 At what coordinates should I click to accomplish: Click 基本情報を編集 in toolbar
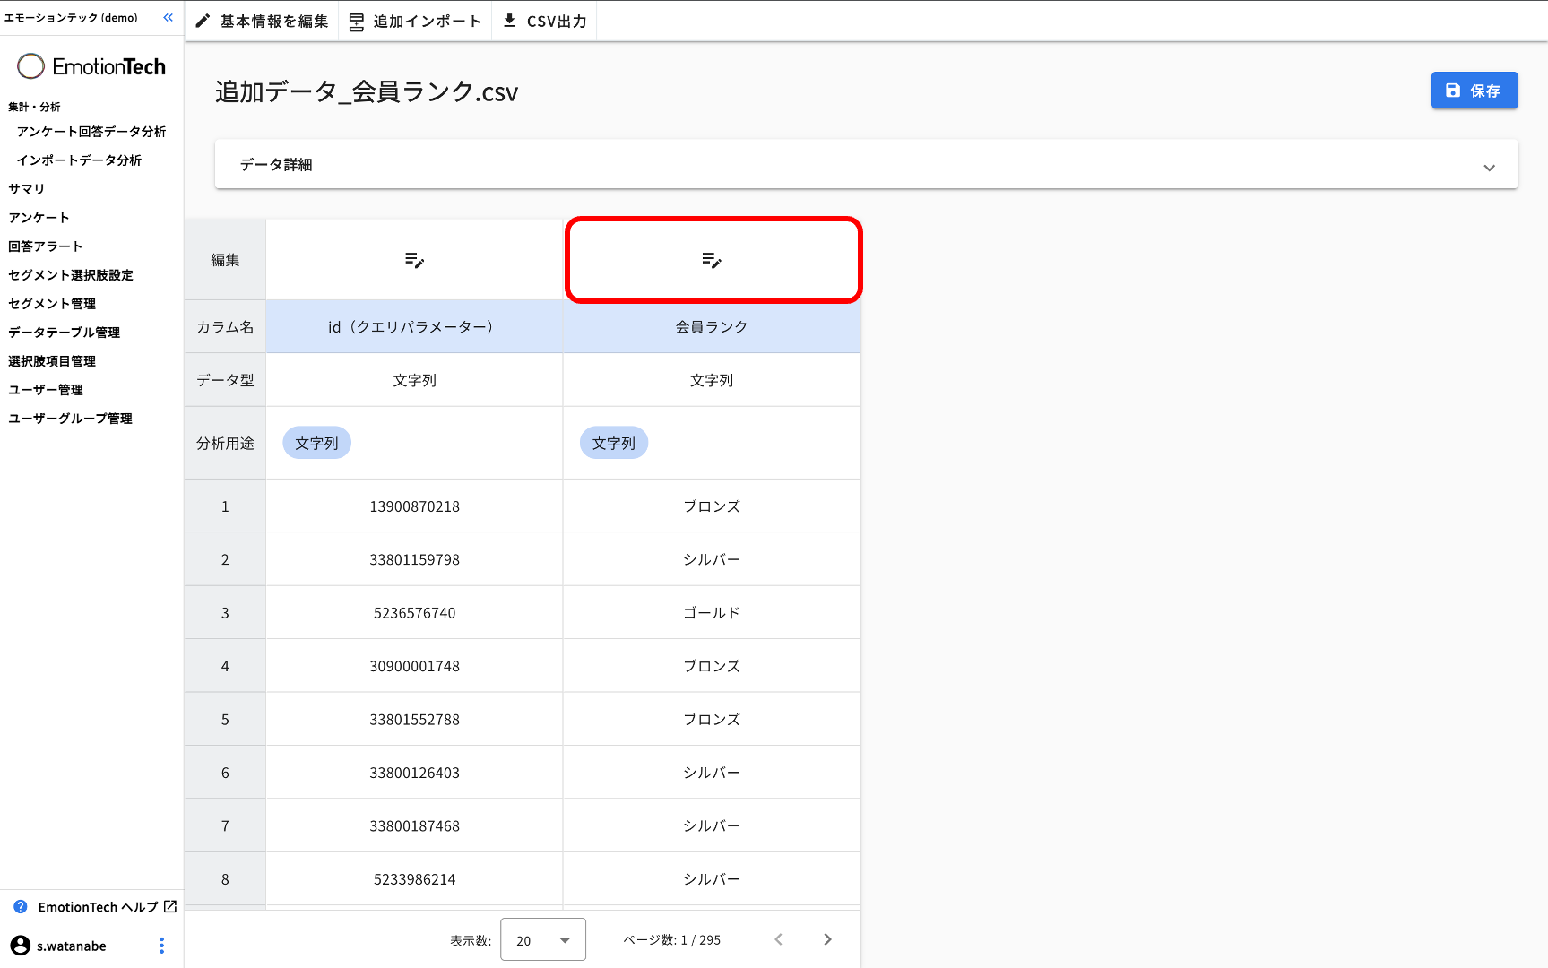(262, 21)
